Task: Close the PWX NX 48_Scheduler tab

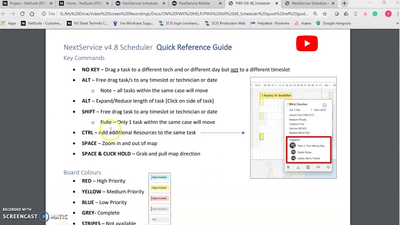Action: coord(276,3)
